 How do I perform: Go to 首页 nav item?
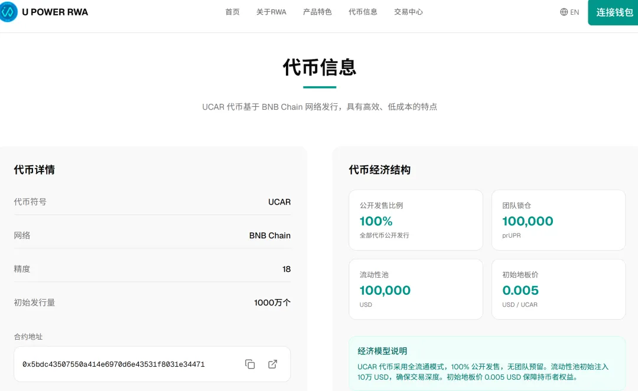(x=232, y=12)
